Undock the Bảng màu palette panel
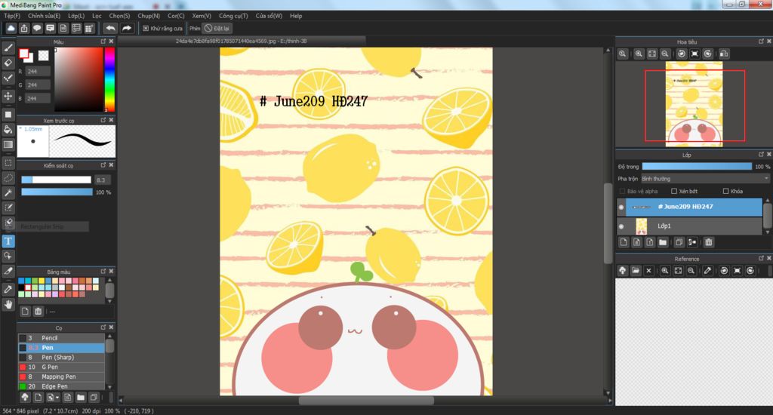The image size is (773, 415). coord(103,271)
